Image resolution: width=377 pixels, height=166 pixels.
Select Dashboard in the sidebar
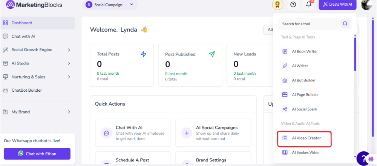tap(38, 23)
